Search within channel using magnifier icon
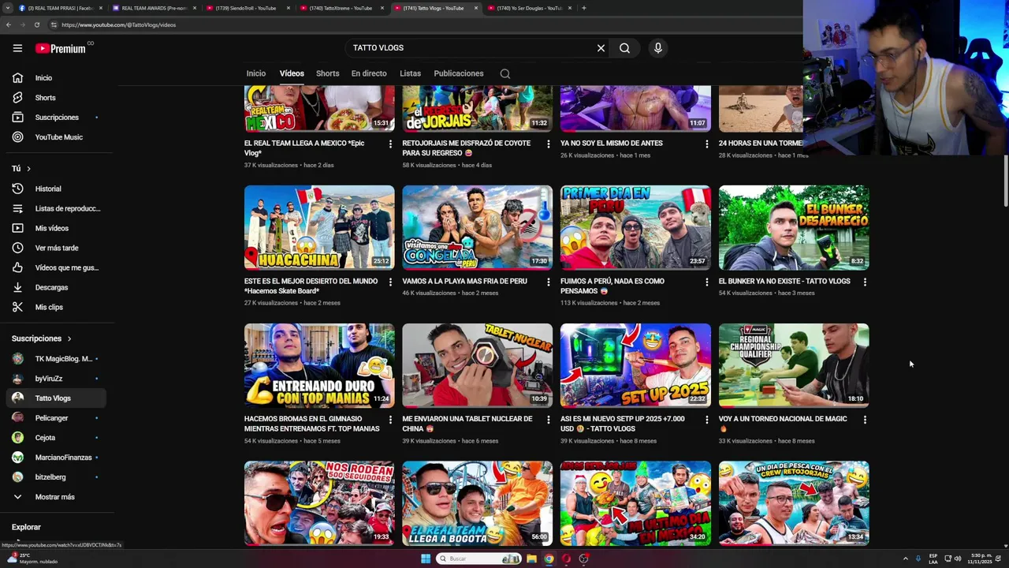The image size is (1009, 568). [x=505, y=73]
